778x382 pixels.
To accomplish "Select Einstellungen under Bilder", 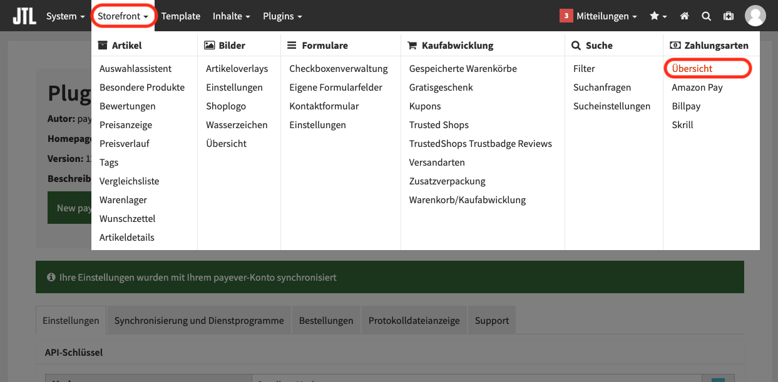I will point(234,88).
